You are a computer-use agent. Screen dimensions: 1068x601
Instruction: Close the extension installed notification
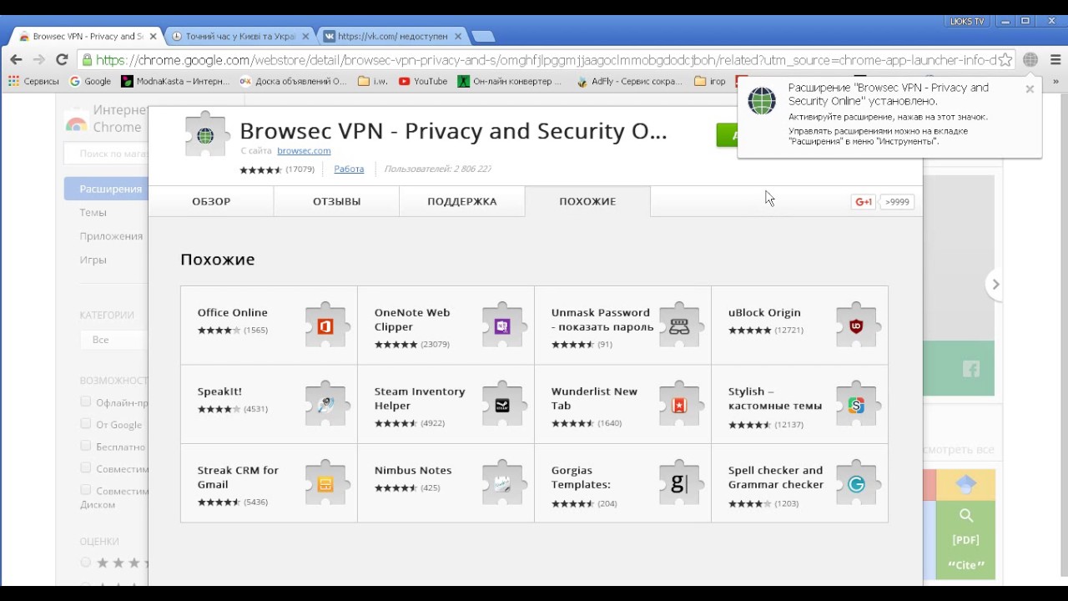(x=1030, y=88)
